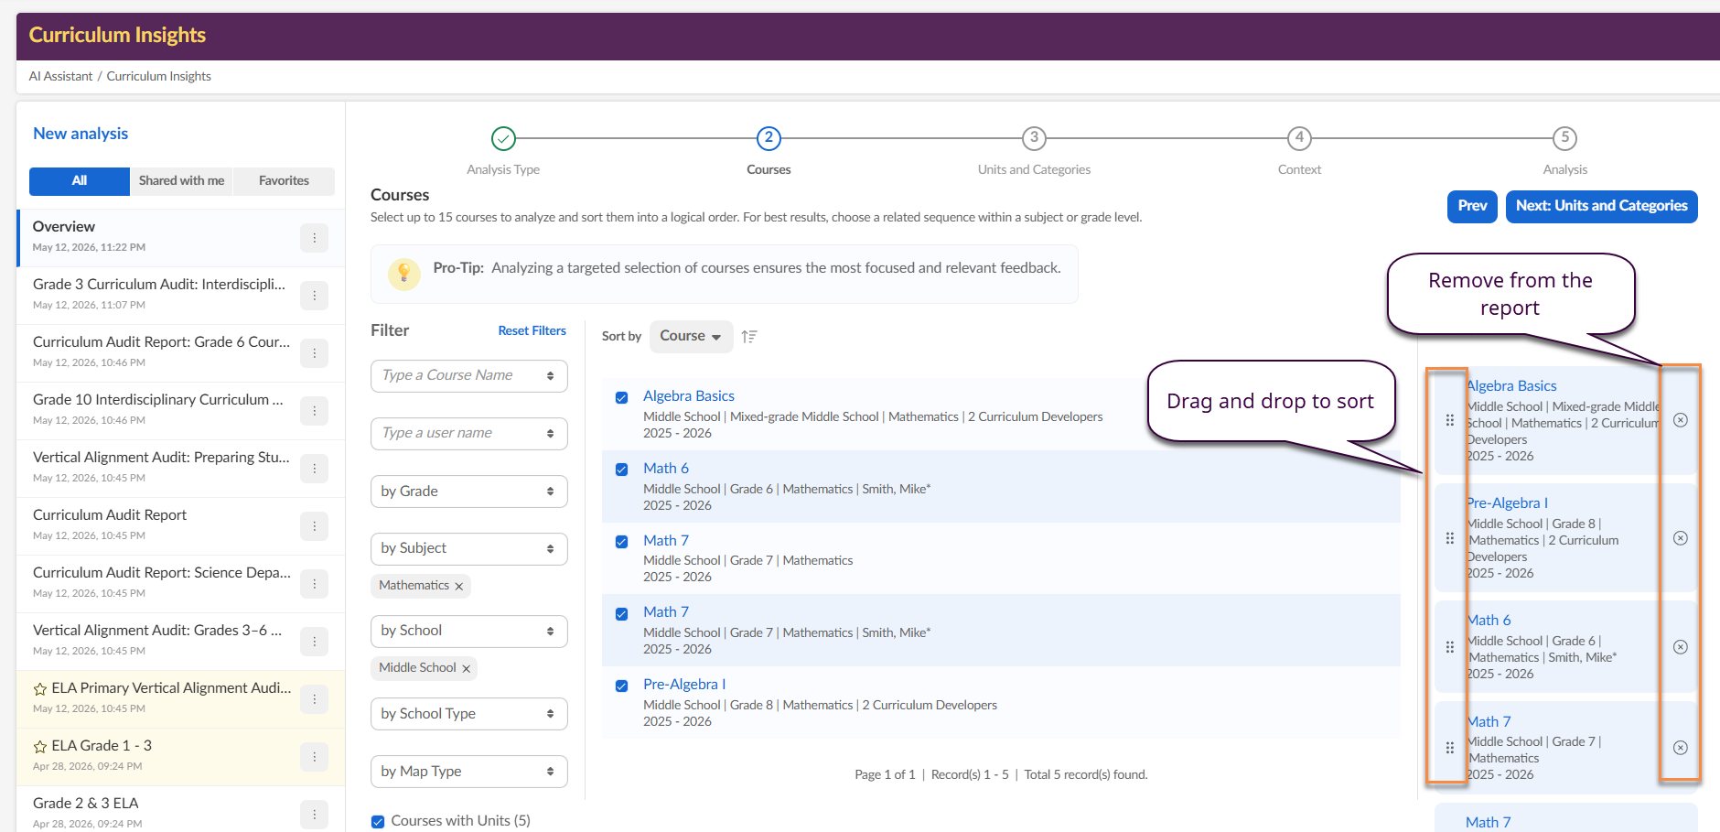
Task: Remove the Middle School filter chip
Action: tap(467, 668)
